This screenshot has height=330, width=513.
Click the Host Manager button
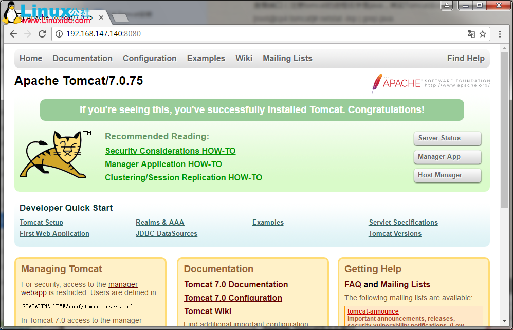pyautogui.click(x=447, y=175)
